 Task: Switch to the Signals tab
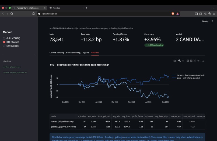coord(86,52)
